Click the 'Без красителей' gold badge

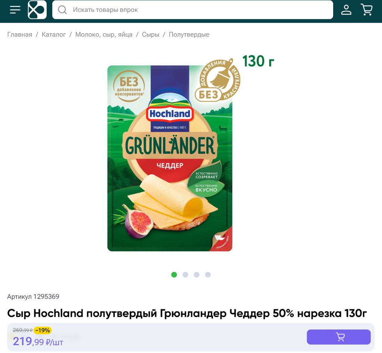pyautogui.click(x=217, y=80)
